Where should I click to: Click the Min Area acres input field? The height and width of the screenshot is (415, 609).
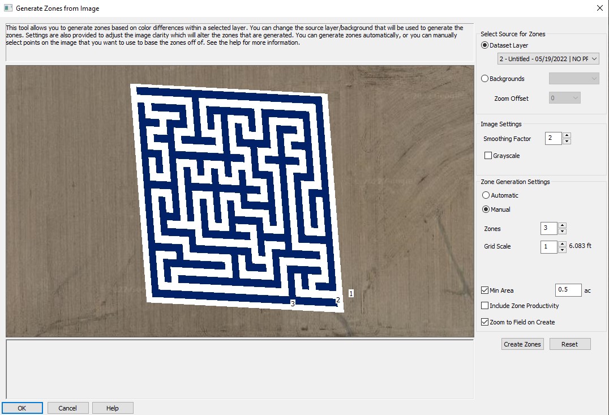click(568, 290)
